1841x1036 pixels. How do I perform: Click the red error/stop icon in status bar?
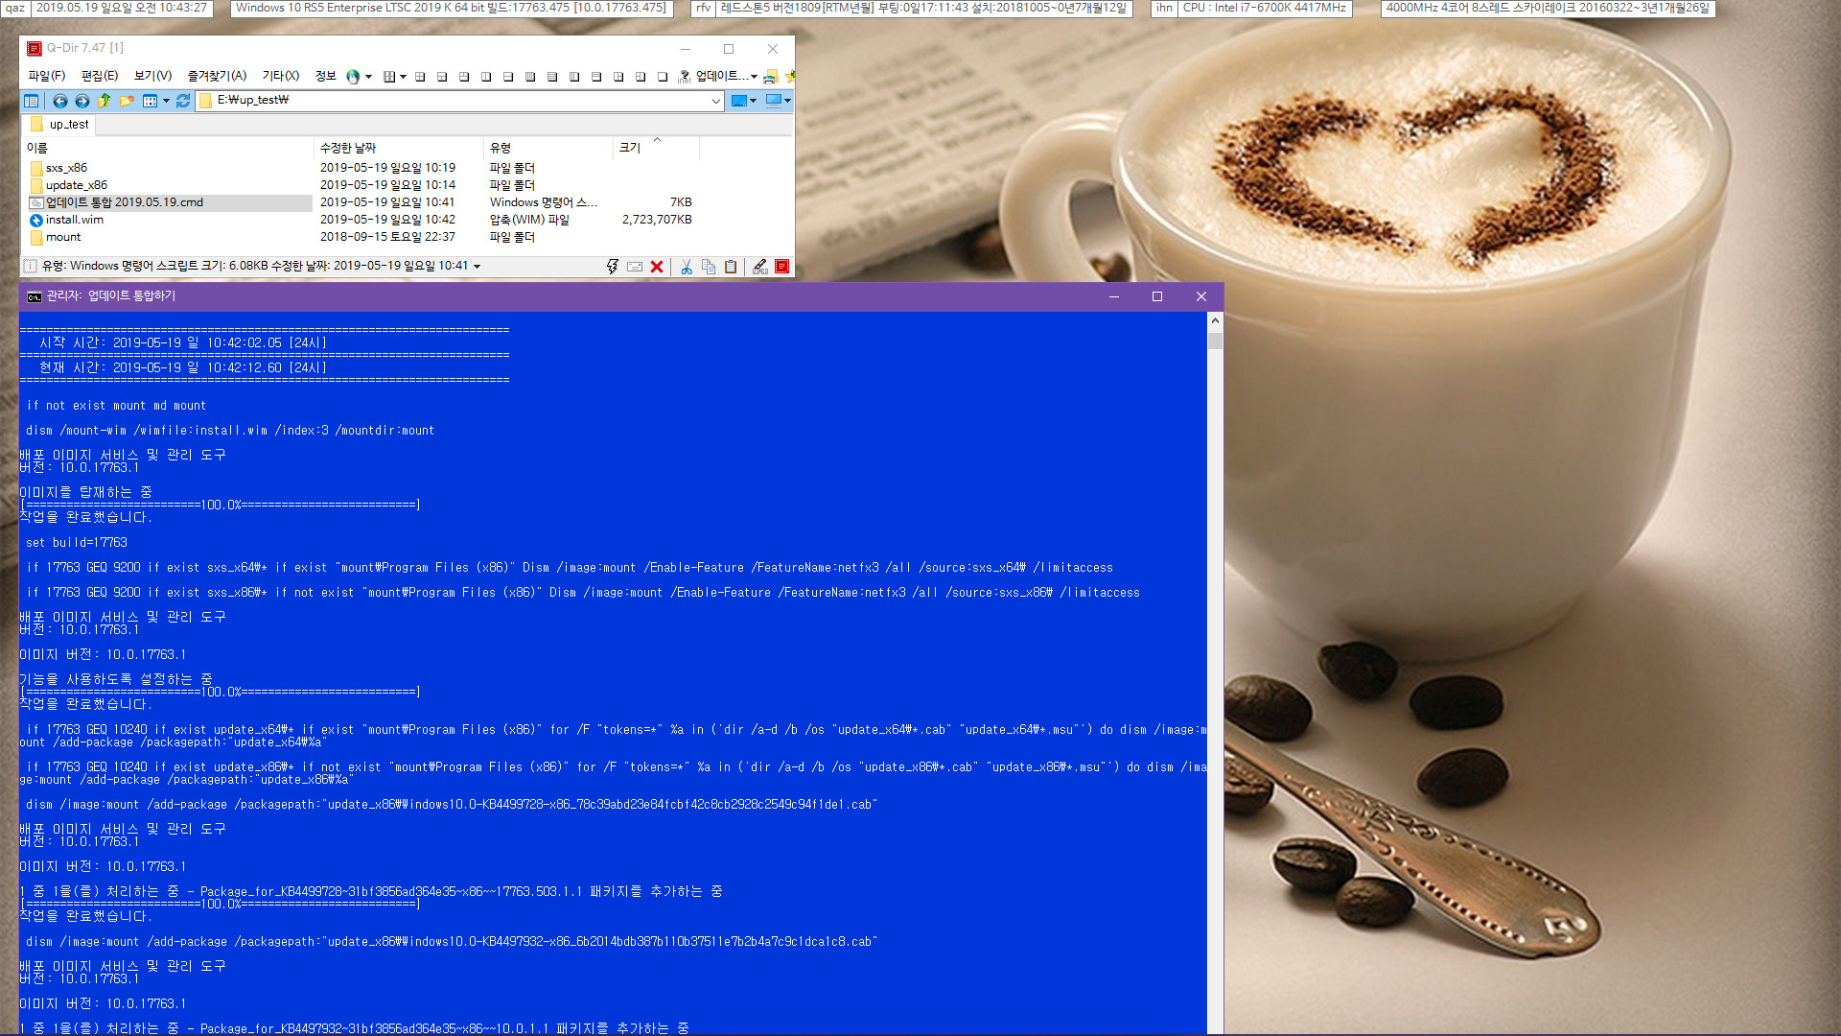coord(656,266)
